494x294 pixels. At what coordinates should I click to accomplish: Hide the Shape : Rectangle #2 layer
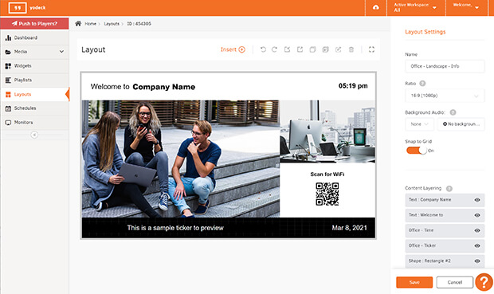click(477, 261)
